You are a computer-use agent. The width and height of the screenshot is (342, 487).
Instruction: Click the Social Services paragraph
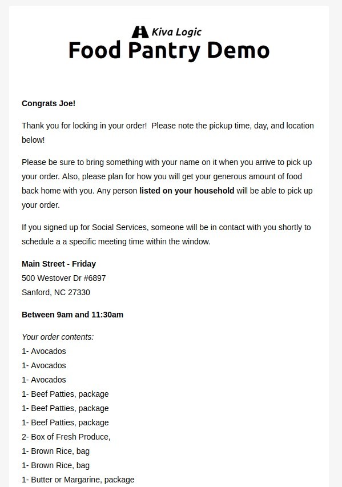[x=166, y=235]
